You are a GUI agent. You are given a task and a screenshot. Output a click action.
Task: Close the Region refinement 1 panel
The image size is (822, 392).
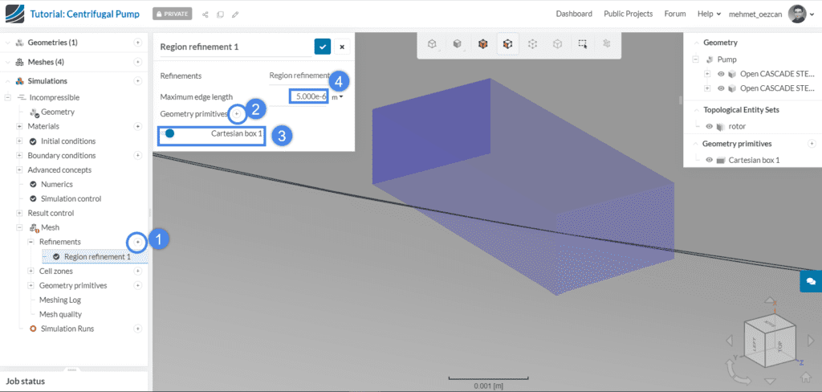tap(342, 47)
